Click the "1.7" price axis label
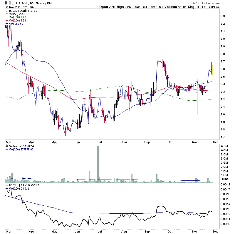This screenshot has height=234, width=235. [223, 137]
